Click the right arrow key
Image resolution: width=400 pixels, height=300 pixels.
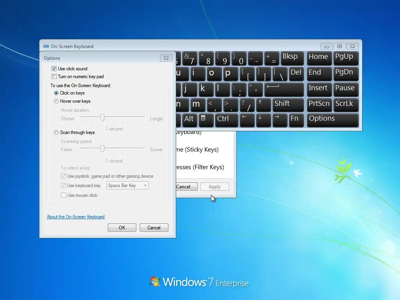[x=280, y=120]
